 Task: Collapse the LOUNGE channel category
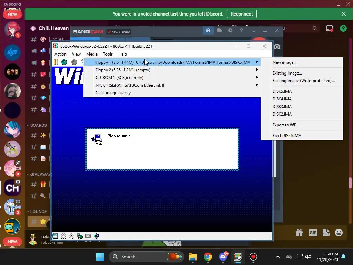[x=37, y=212]
